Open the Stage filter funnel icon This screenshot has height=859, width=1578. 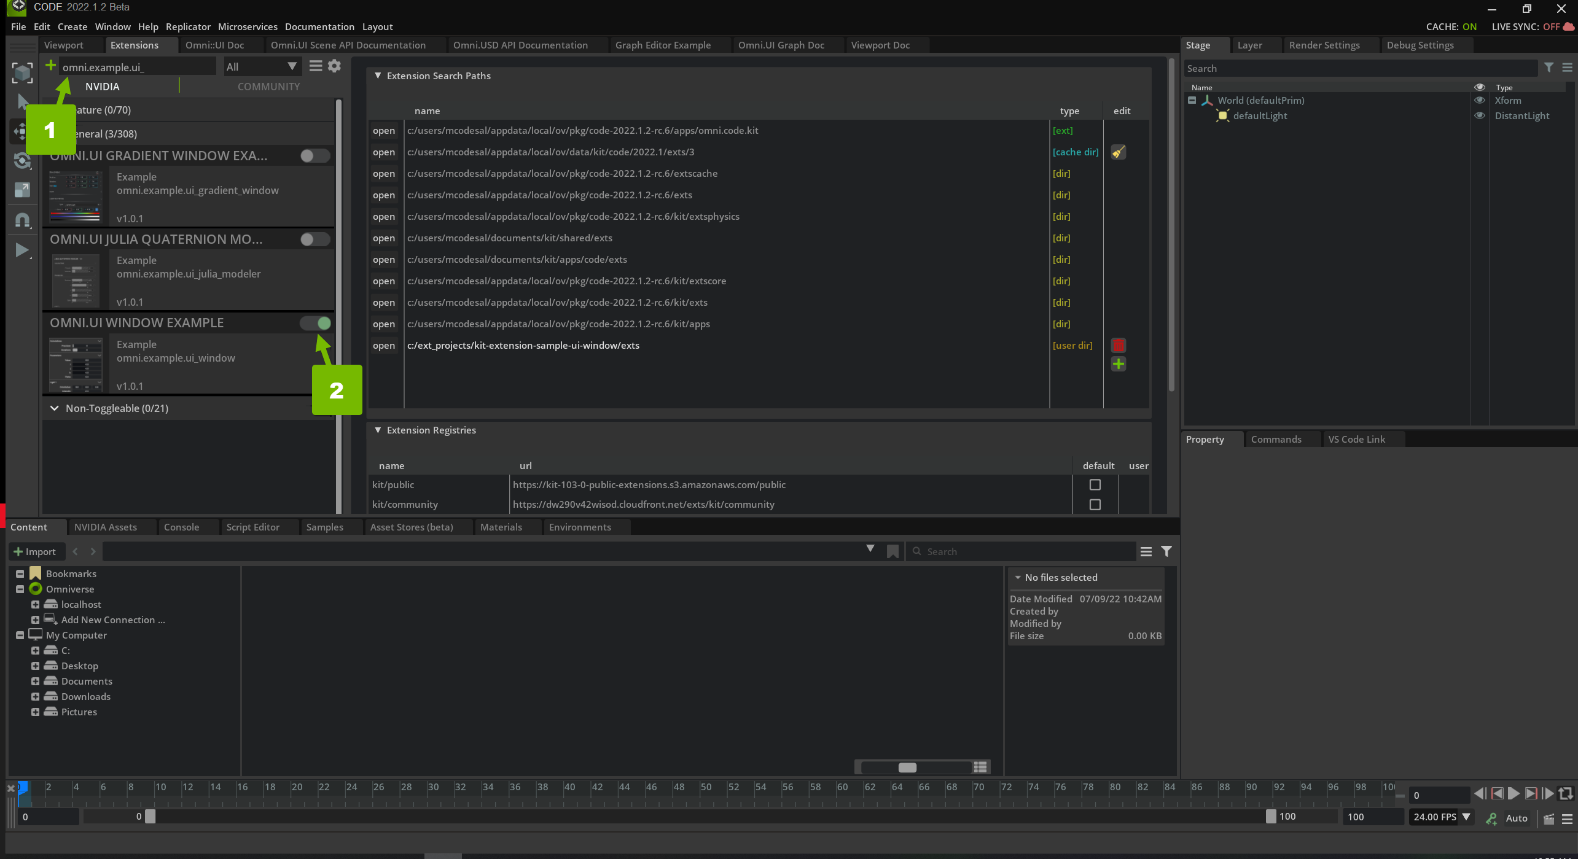coord(1549,68)
